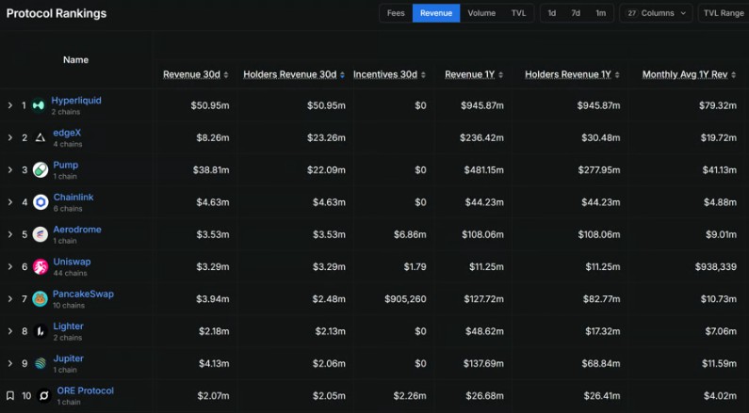This screenshot has width=749, height=413.
Task: Sort by Holders Revenue 30d header
Action: click(x=290, y=75)
